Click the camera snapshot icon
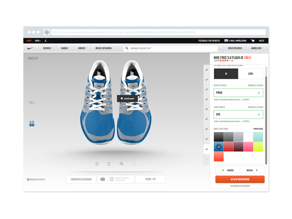 102,179
